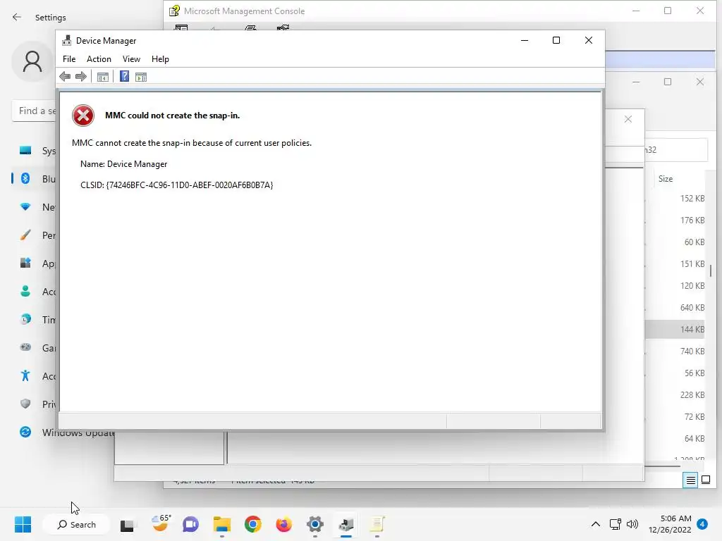The width and height of the screenshot is (722, 541).
Task: Switch to details view in File Explorer
Action: pos(691,480)
